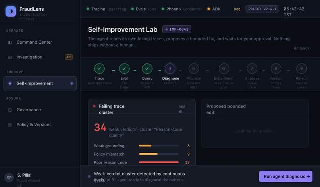Screen dimensions: 320x187
Task: Click the Investigation badge showing 23
Action: click(69, 57)
